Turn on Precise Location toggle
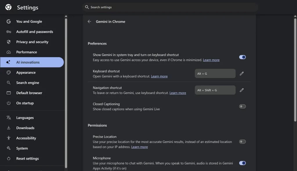297x171 pixels. coord(242,142)
